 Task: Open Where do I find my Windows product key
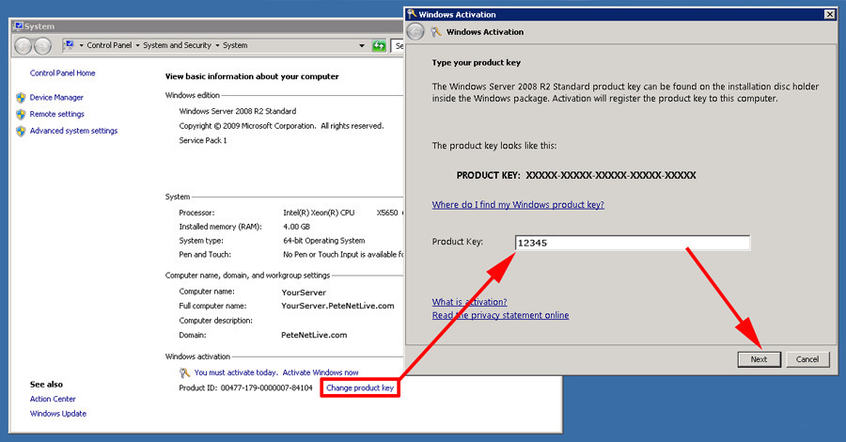coord(518,205)
